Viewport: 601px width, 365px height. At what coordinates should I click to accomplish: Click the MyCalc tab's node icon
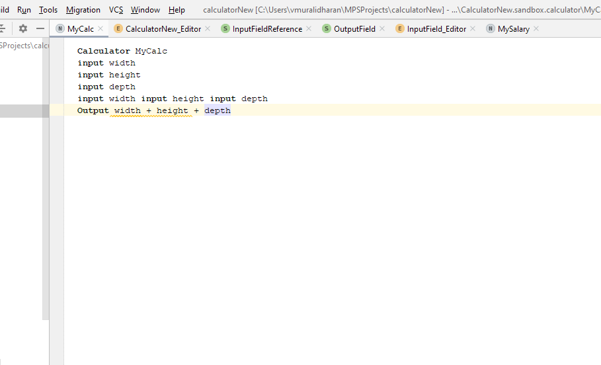[x=60, y=29]
